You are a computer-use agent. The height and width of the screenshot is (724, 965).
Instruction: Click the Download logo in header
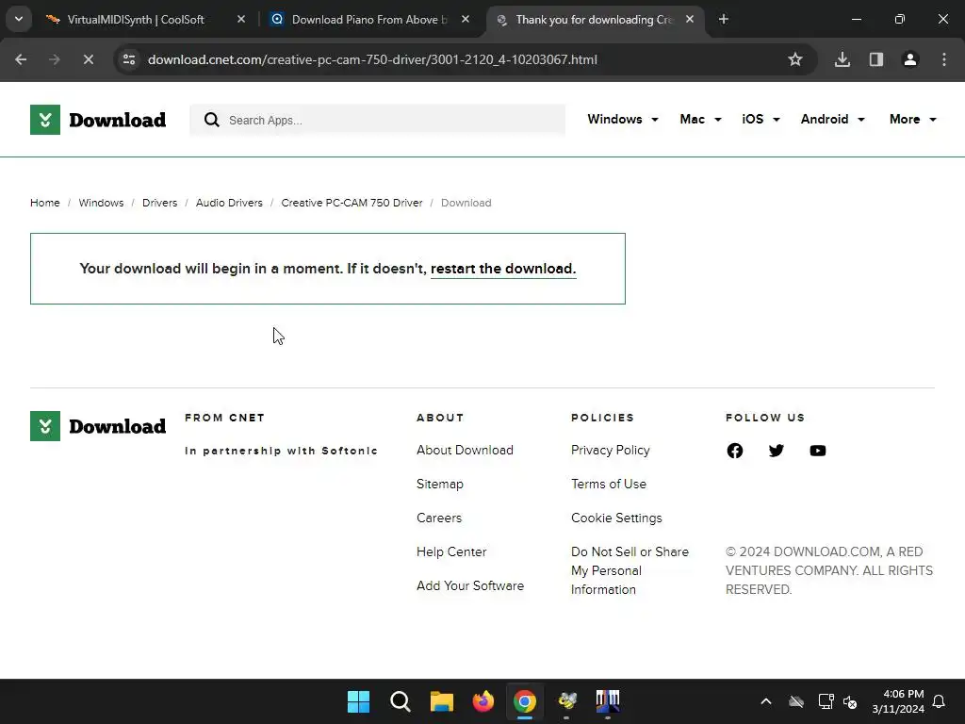98,120
